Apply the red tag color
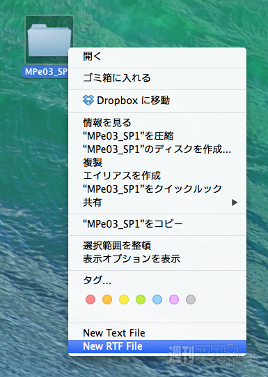268x377 pixels. coord(90,300)
